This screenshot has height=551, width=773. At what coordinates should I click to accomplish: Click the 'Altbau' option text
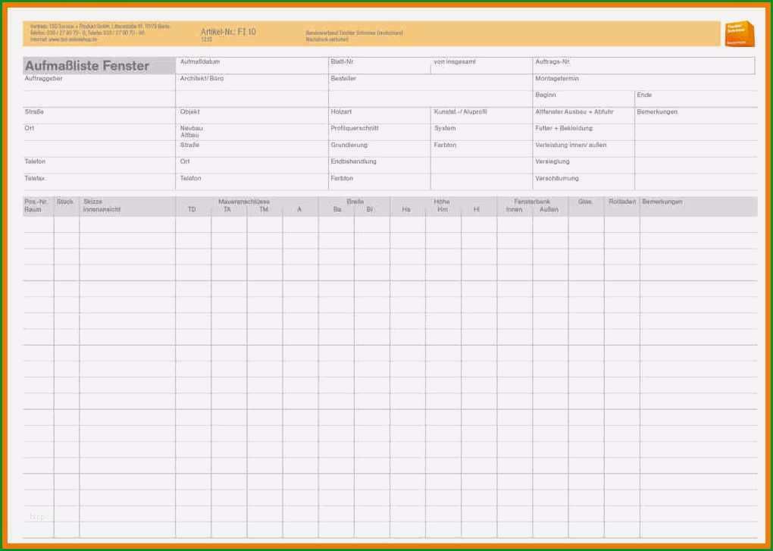[x=189, y=135]
